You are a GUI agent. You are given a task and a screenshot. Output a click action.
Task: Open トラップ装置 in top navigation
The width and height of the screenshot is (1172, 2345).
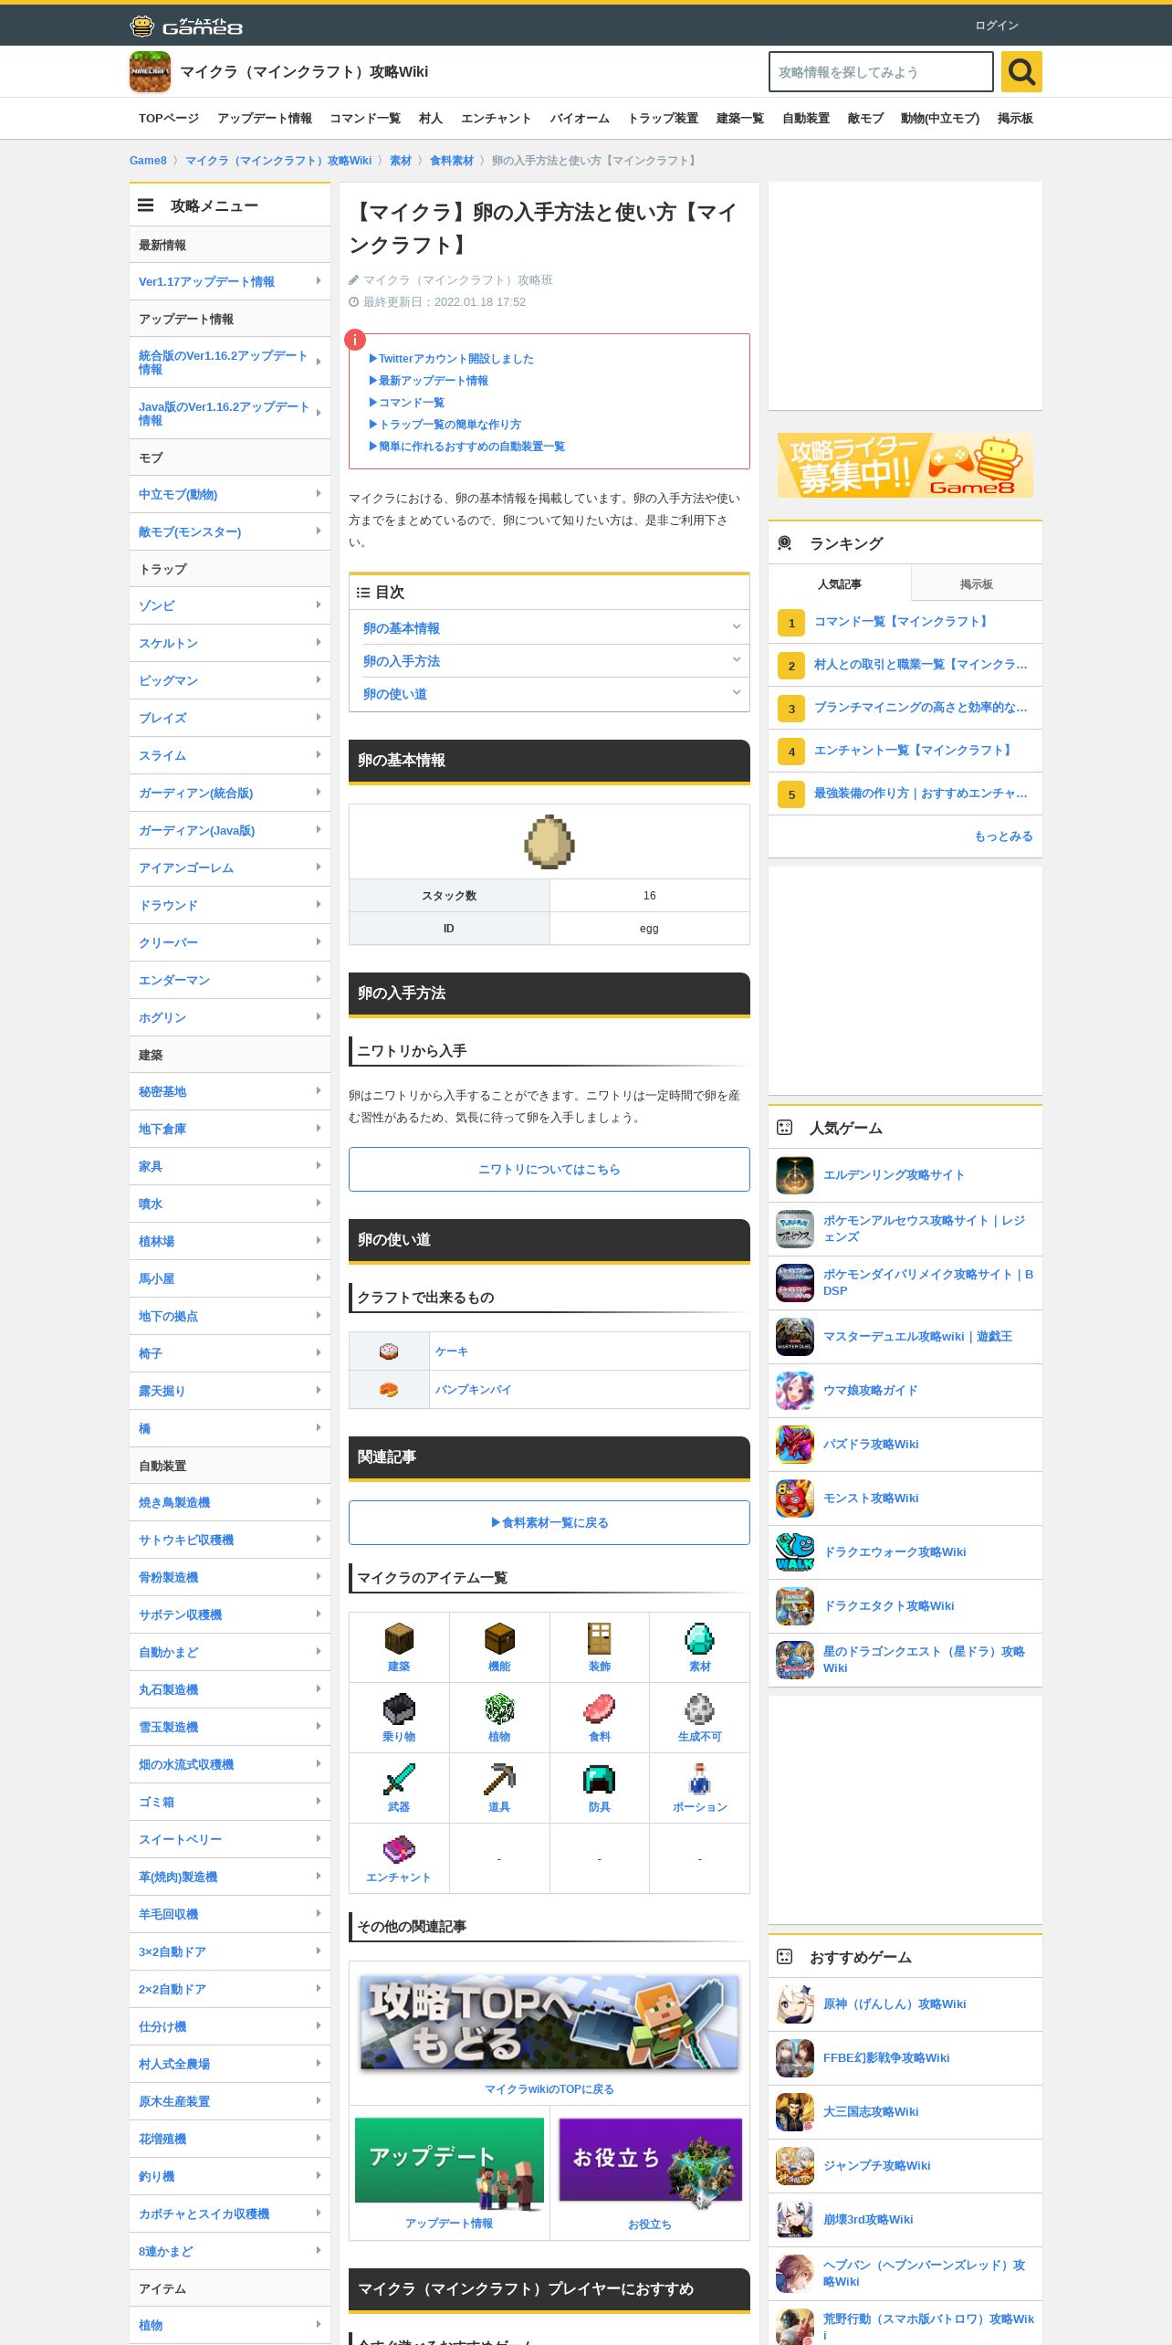pyautogui.click(x=663, y=119)
